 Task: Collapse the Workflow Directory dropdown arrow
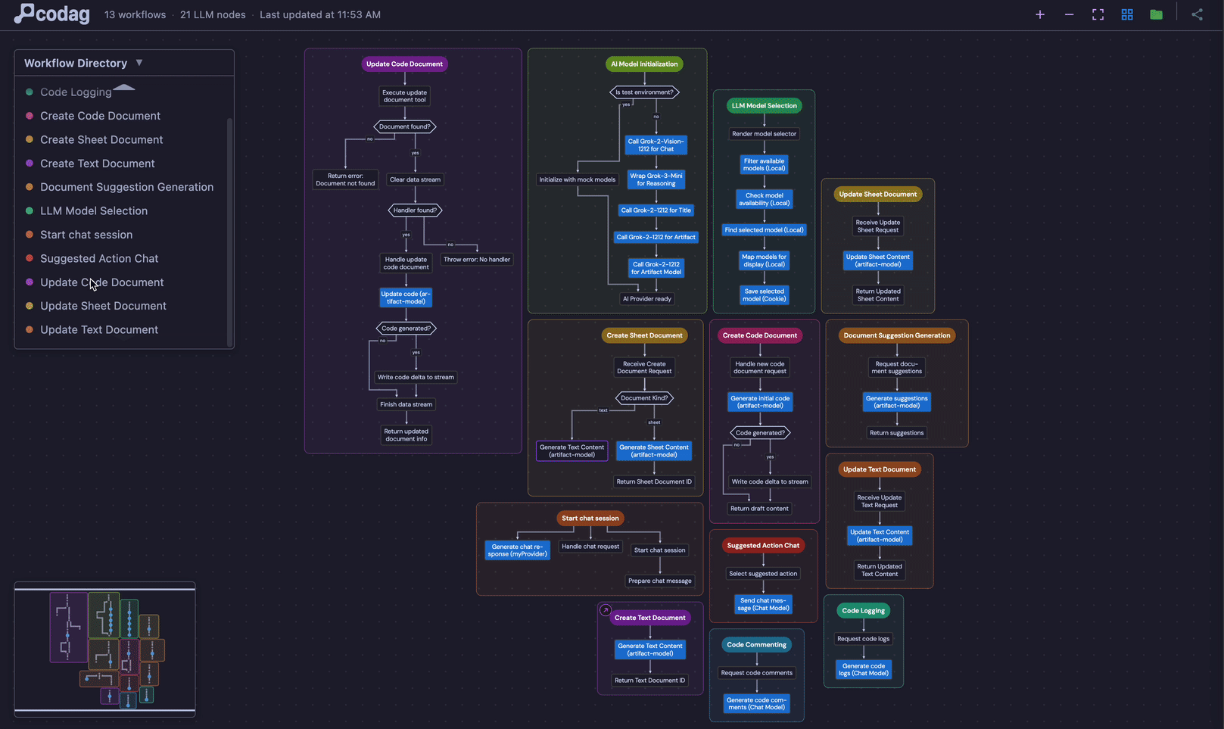pyautogui.click(x=139, y=63)
